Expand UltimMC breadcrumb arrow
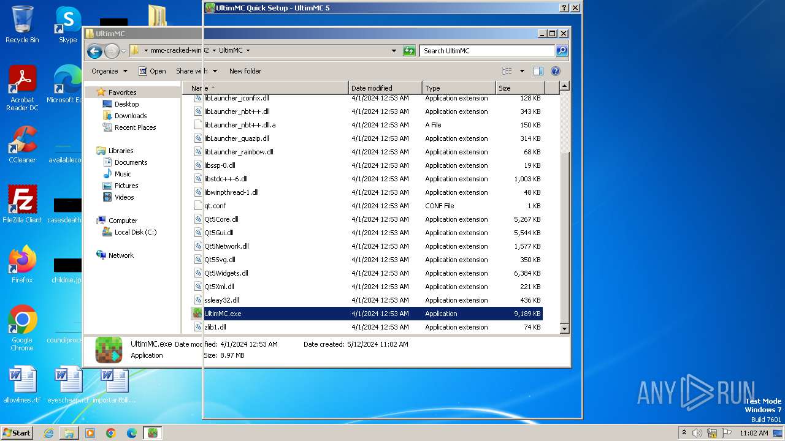 pos(248,51)
